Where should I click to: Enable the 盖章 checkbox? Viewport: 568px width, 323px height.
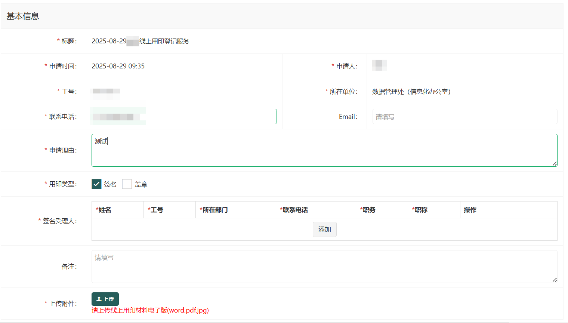[127, 184]
